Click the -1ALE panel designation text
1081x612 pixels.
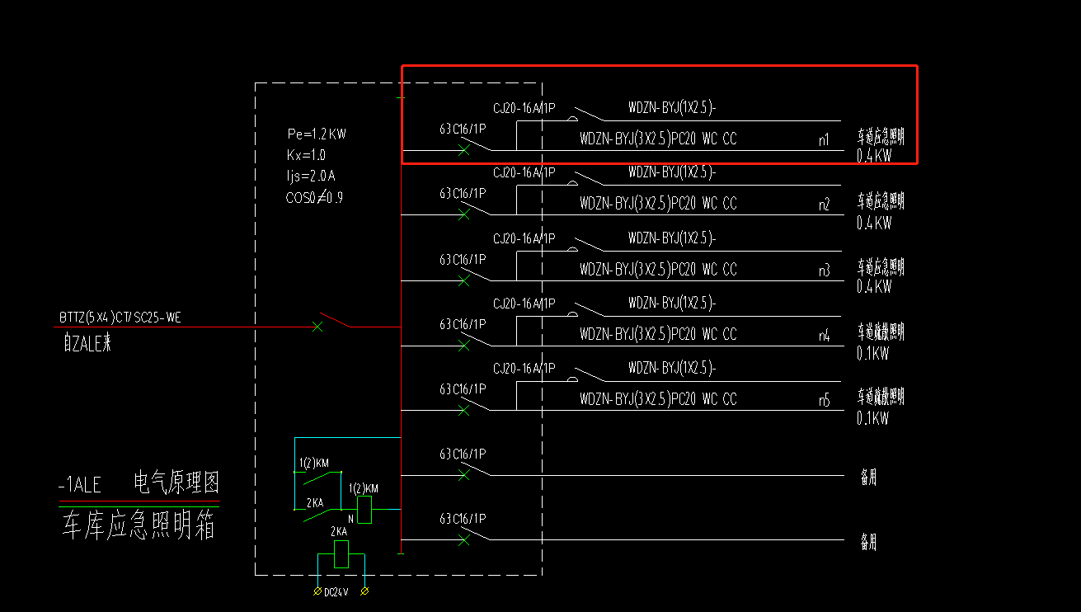tap(79, 485)
